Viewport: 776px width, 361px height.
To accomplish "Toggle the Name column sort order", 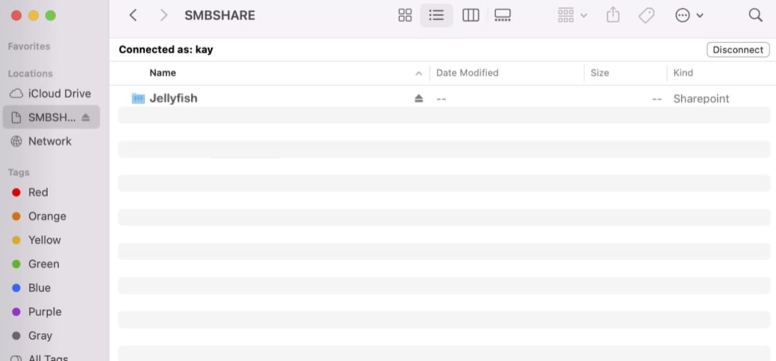I will tap(418, 73).
